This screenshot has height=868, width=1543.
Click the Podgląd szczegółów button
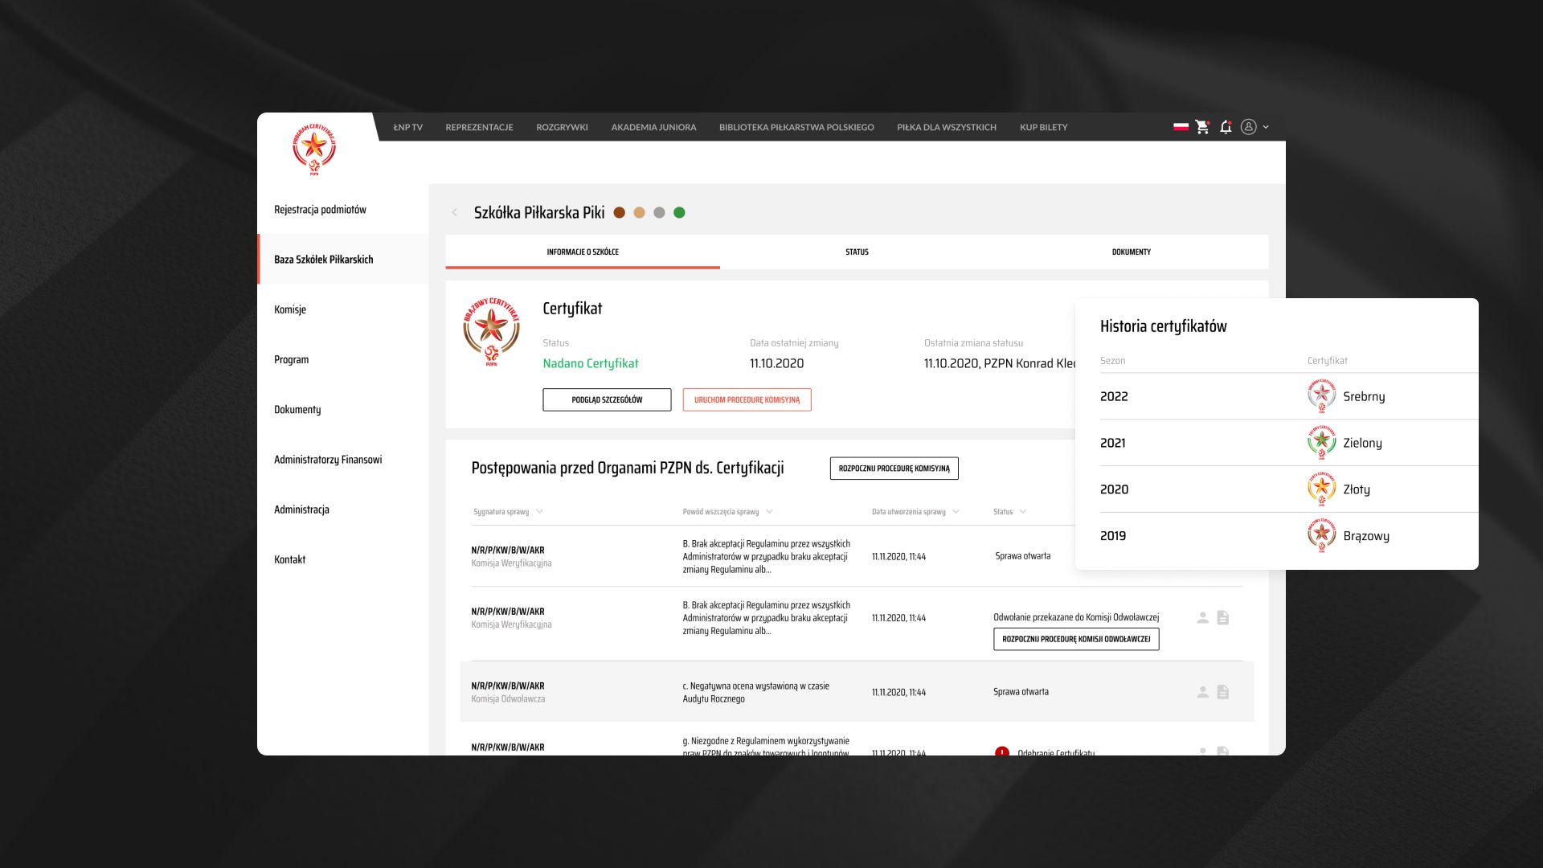[x=607, y=399]
